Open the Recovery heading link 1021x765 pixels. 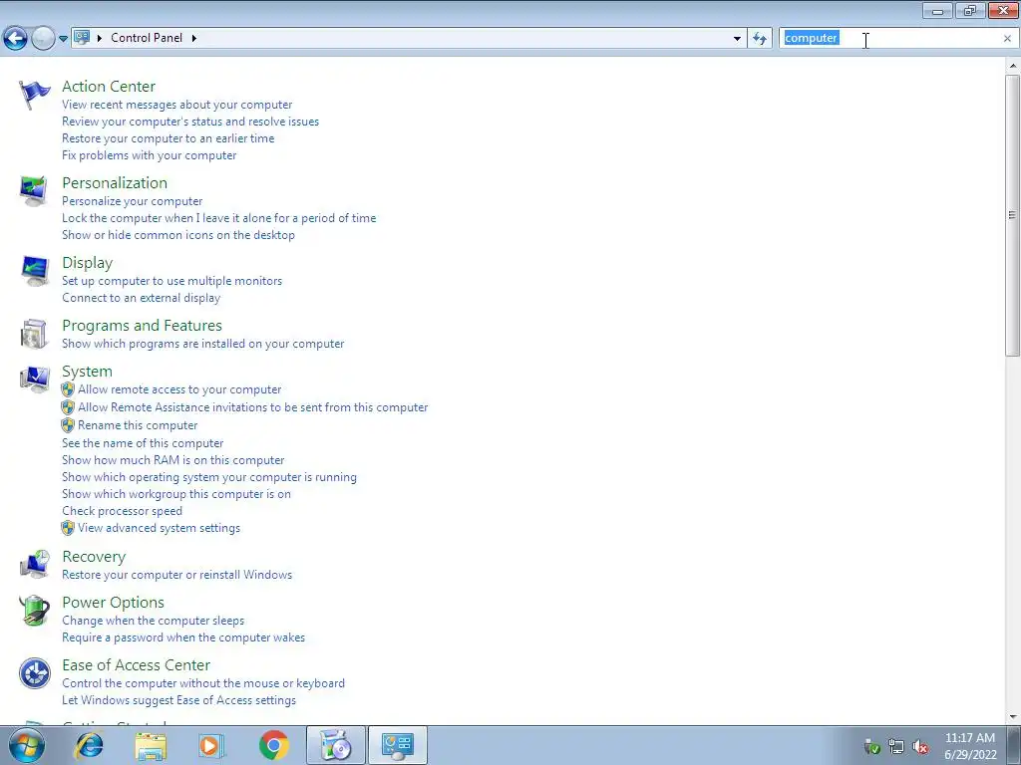94,557
